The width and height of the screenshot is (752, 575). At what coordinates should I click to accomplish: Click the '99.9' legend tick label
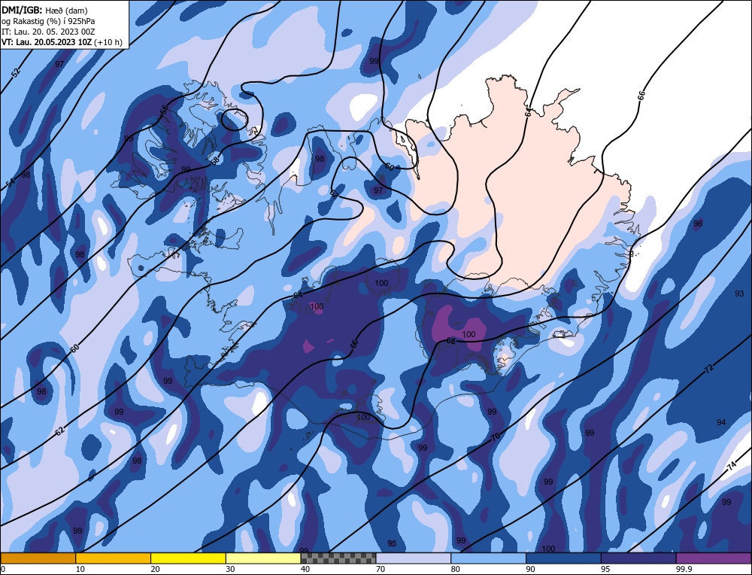click(x=684, y=569)
